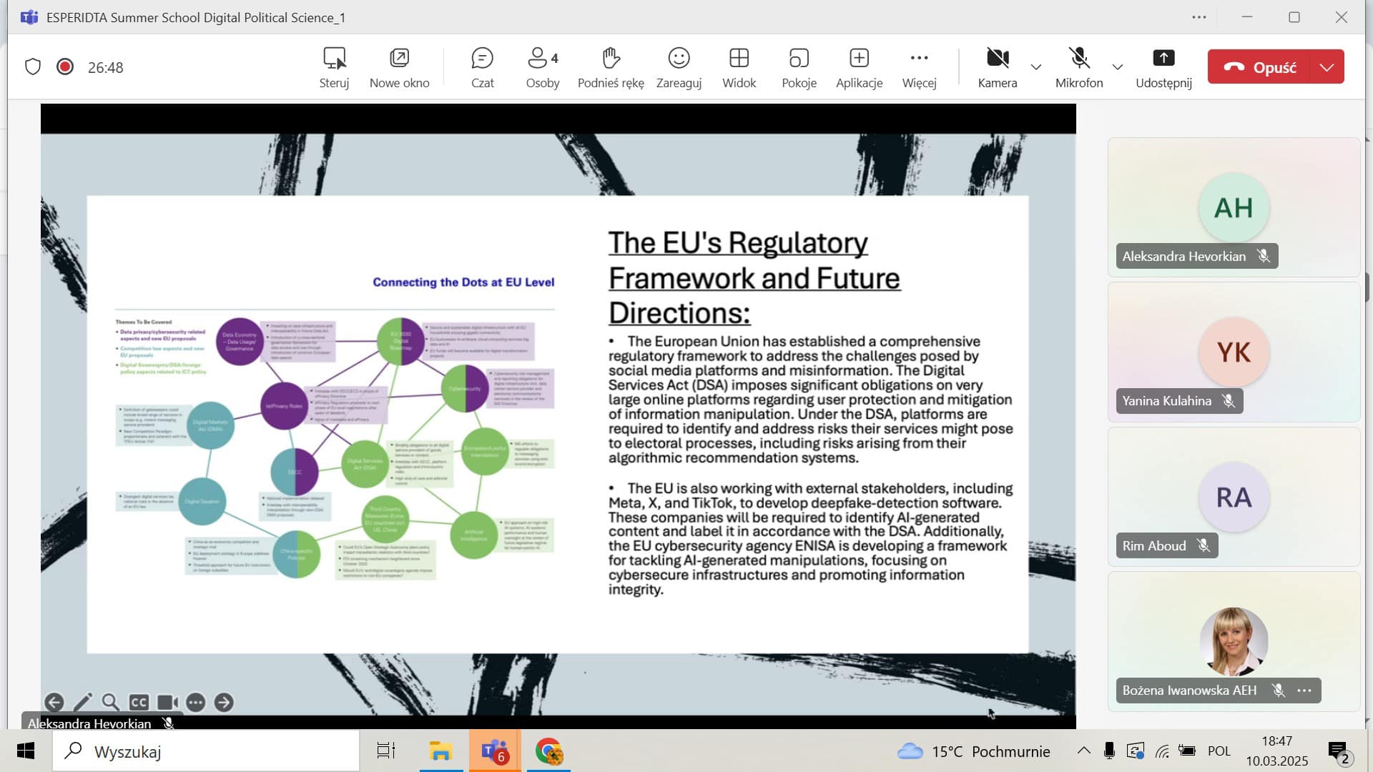Open the Czat panel
The height and width of the screenshot is (772, 1373).
(x=483, y=68)
